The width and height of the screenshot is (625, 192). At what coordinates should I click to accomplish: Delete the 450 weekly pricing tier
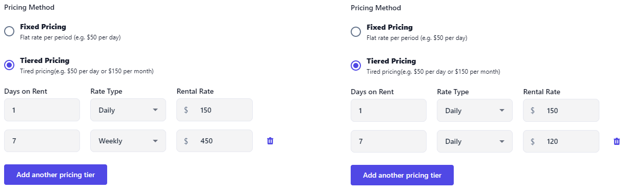click(270, 141)
